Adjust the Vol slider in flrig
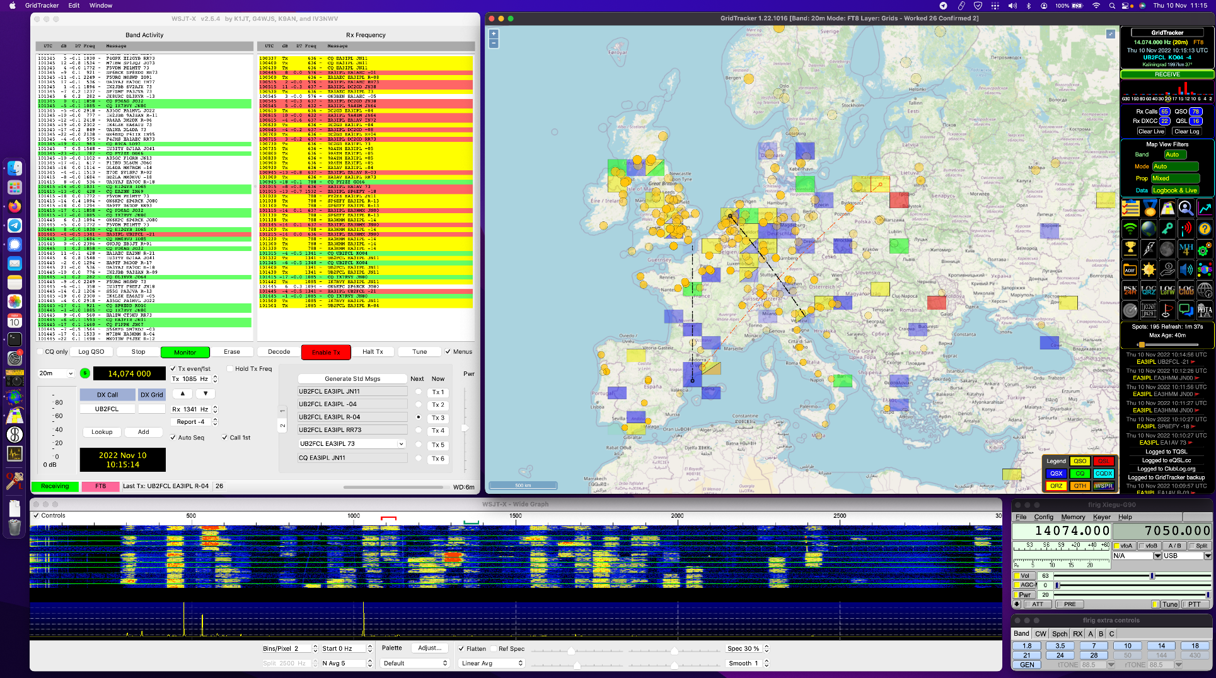The height and width of the screenshot is (678, 1216). (1133, 576)
